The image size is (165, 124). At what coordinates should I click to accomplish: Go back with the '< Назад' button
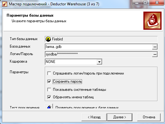94,117
